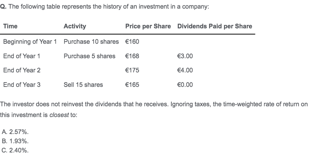The height and width of the screenshot is (154, 318).
Task: Click the Activity column header
Action: click(x=75, y=26)
